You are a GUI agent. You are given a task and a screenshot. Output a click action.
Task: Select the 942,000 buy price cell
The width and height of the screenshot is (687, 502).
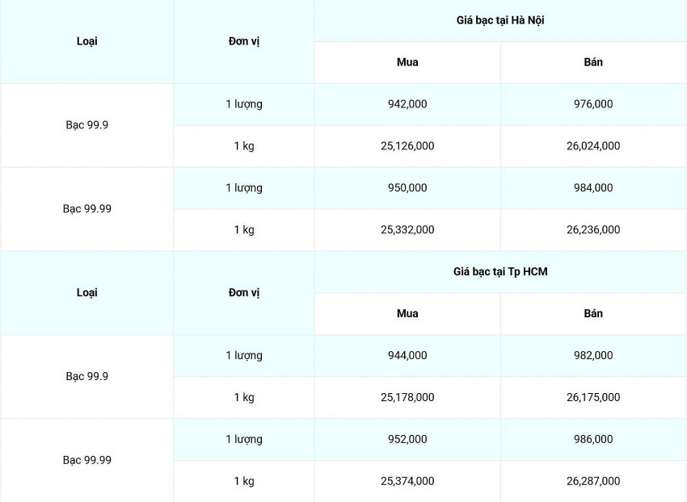(407, 104)
